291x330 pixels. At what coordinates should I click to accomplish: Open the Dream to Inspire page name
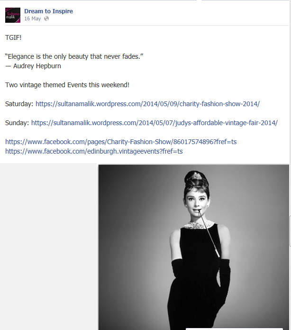click(x=48, y=11)
